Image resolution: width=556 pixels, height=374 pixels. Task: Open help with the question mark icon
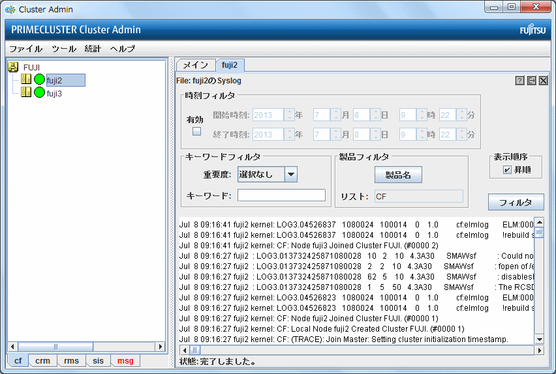tap(519, 81)
